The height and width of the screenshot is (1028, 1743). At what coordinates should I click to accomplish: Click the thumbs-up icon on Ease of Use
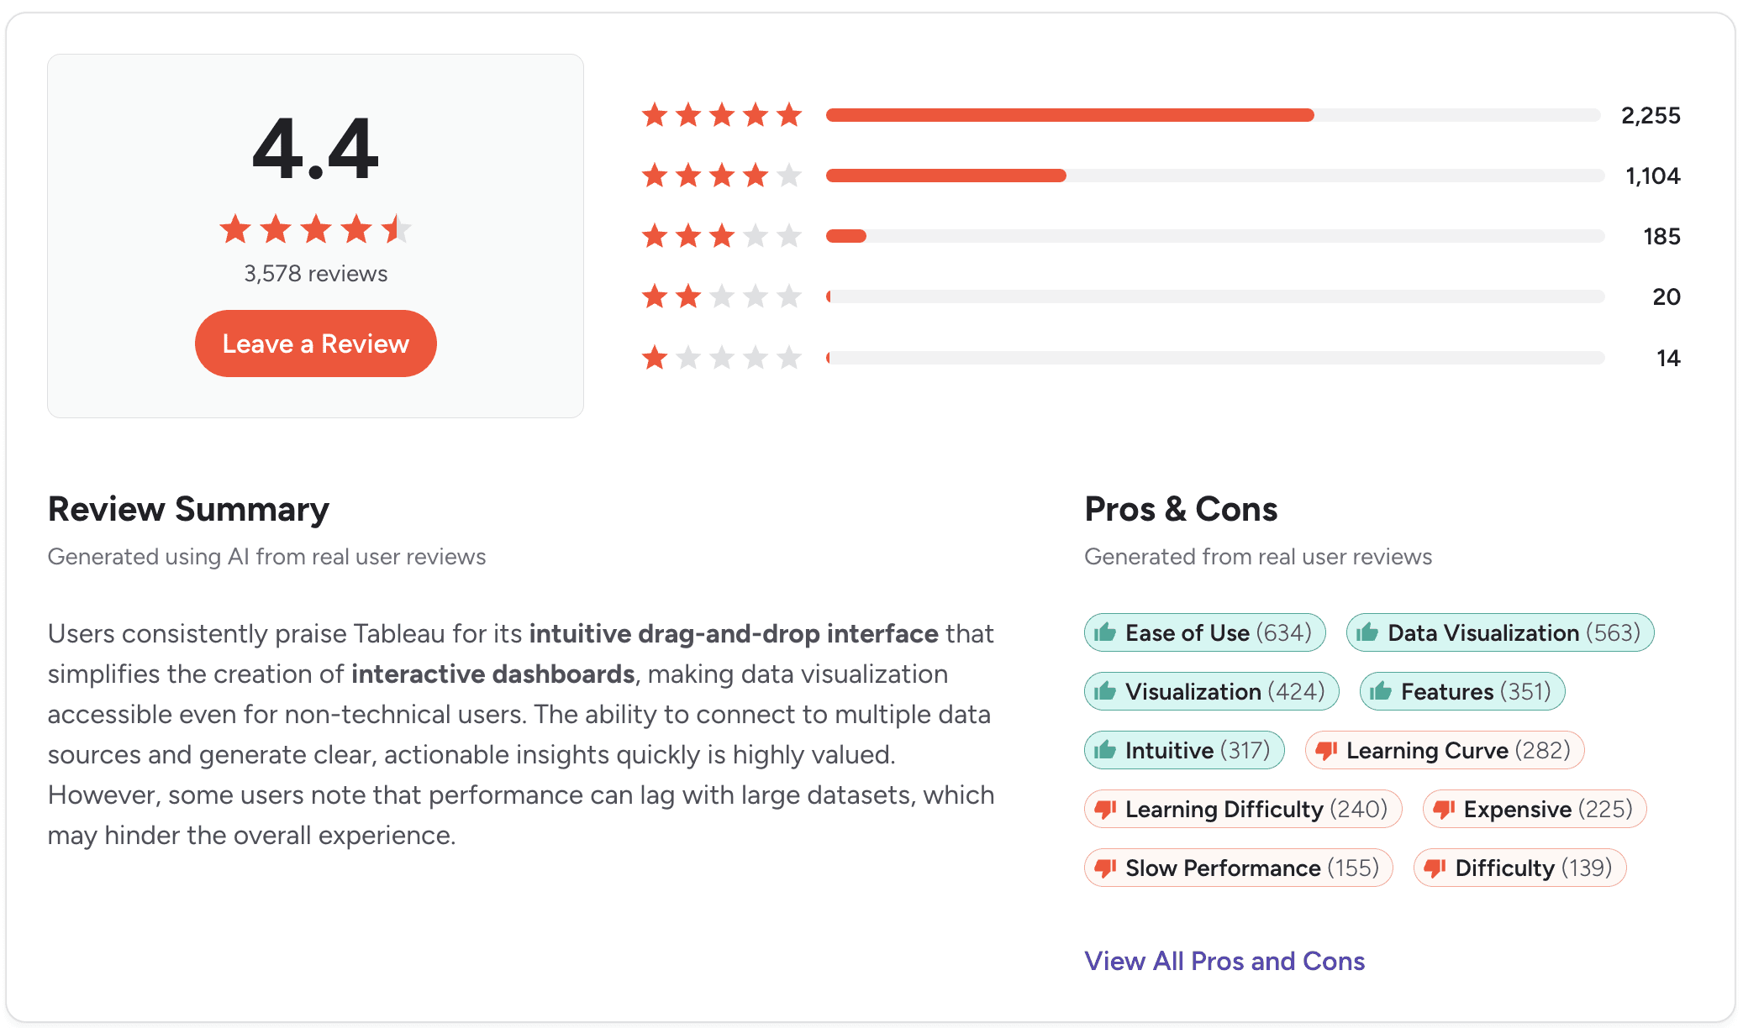tap(1106, 632)
